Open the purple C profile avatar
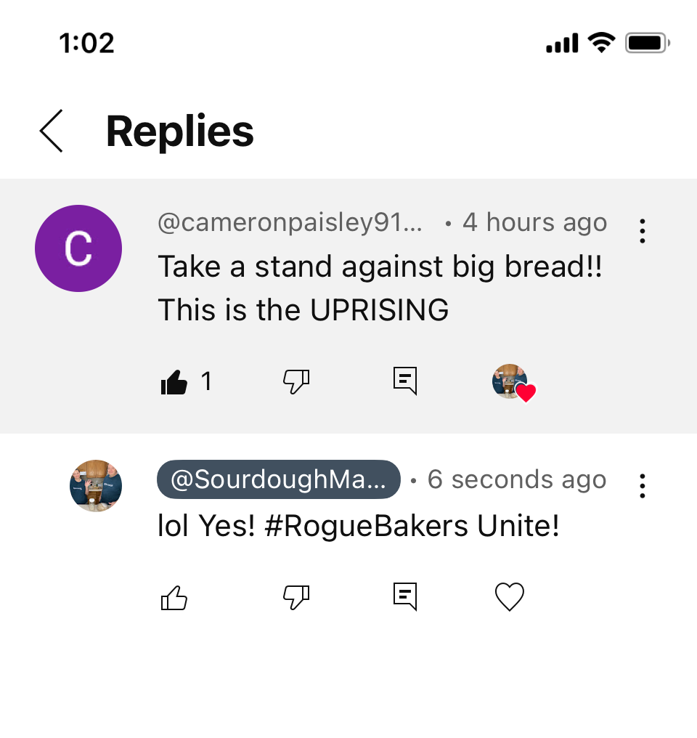The width and height of the screenshot is (697, 738). [x=78, y=248]
